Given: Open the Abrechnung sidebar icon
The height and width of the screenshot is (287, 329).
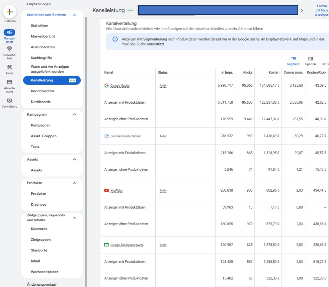Looking at the screenshot, I should (x=9, y=82).
